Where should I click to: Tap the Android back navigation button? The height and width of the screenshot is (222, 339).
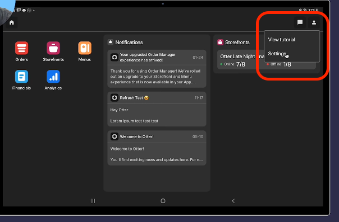233,201
